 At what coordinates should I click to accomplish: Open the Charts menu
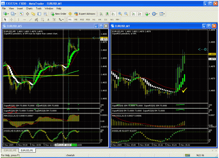pyautogui.click(x=29, y=8)
